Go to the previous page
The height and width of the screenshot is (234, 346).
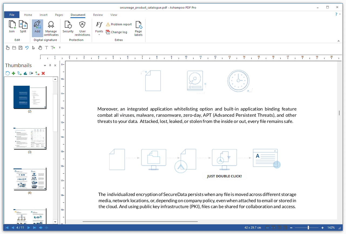coord(13,228)
